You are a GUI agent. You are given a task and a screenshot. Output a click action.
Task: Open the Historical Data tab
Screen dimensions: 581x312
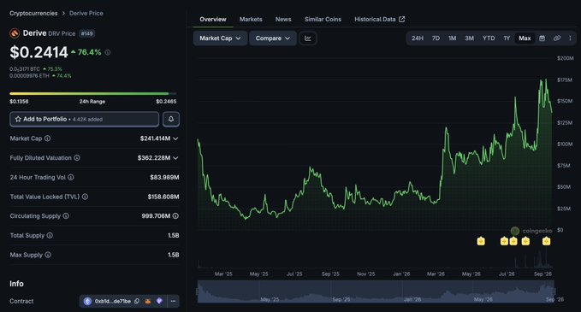[375, 20]
